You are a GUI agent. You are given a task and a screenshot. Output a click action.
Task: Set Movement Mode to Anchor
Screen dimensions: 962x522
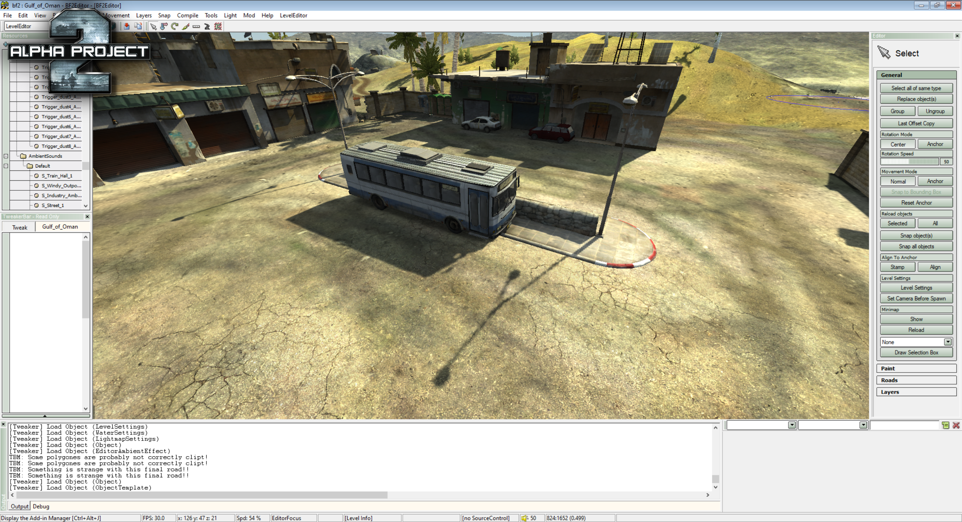pos(935,181)
